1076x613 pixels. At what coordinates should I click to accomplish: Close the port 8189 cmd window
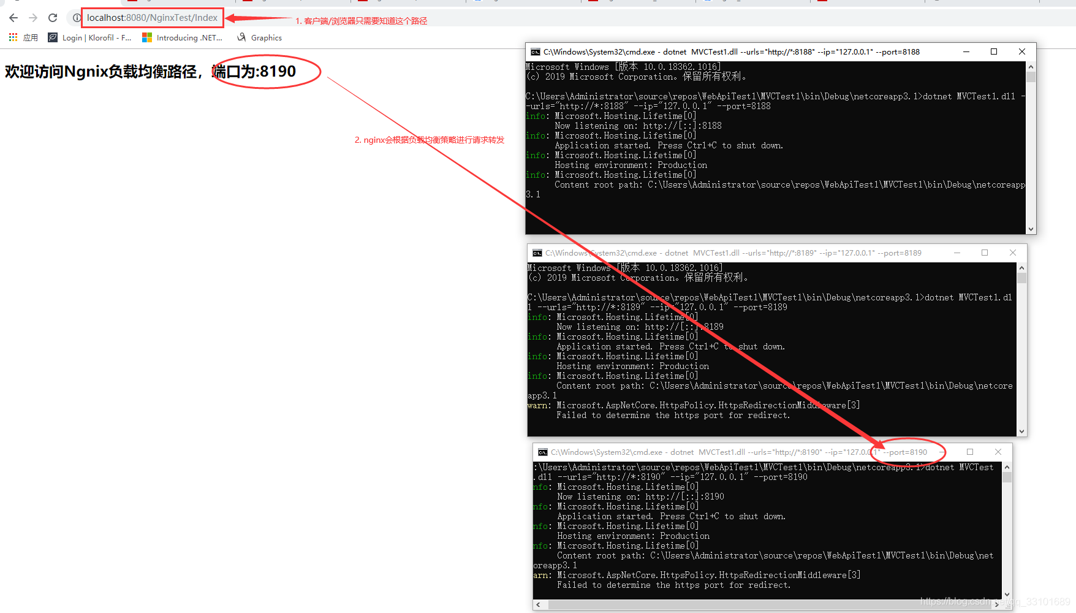pyautogui.click(x=1013, y=253)
